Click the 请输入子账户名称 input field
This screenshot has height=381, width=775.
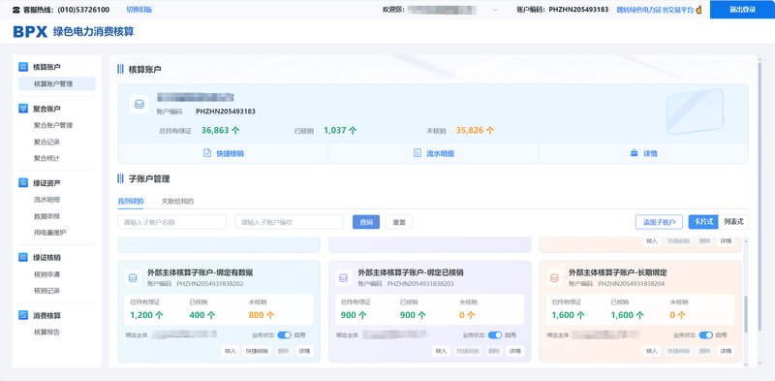(172, 222)
